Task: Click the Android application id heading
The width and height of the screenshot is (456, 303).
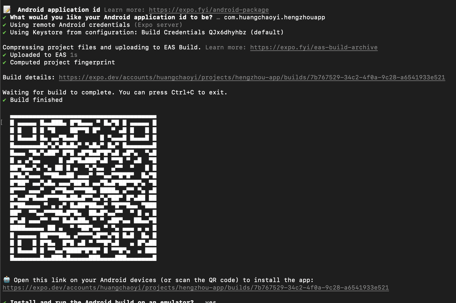Action: click(x=59, y=10)
